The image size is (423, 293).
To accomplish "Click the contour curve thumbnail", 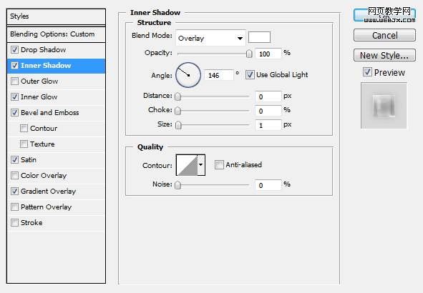I will tap(187, 165).
